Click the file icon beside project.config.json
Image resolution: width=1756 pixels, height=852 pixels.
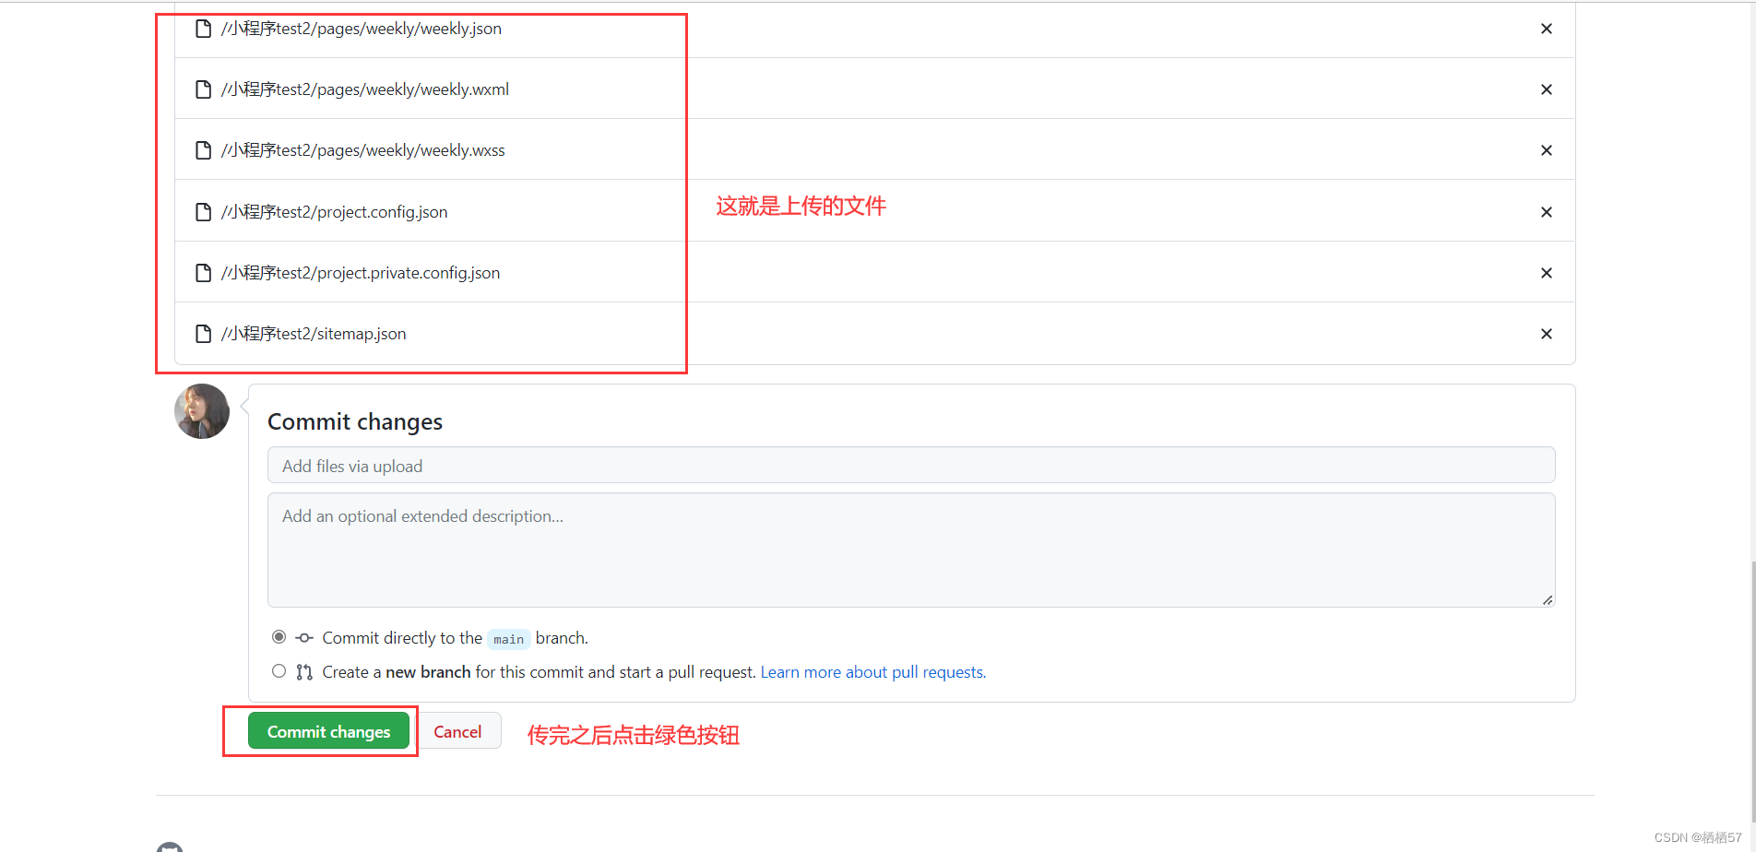click(204, 212)
